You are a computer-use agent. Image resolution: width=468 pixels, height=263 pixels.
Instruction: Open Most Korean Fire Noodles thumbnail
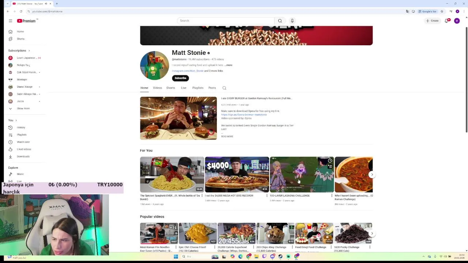point(159,233)
